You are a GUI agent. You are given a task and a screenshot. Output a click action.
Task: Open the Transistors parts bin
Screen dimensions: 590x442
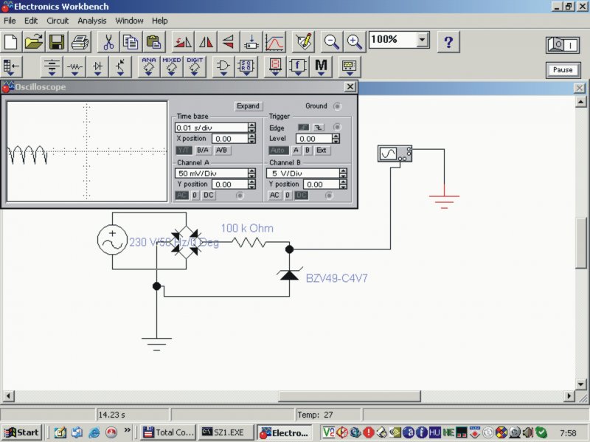(120, 66)
